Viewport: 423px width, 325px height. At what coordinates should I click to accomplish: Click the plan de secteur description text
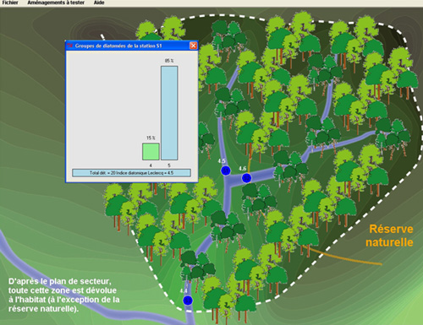(63, 295)
